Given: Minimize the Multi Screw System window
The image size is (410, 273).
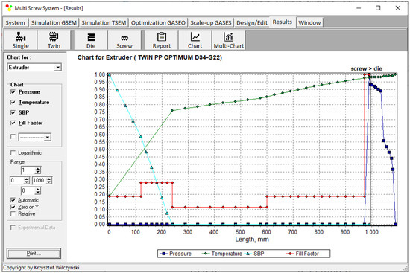Looking at the screenshot, I should [359, 8].
